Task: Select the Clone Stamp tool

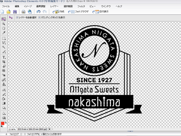Action: [x=4, y=84]
